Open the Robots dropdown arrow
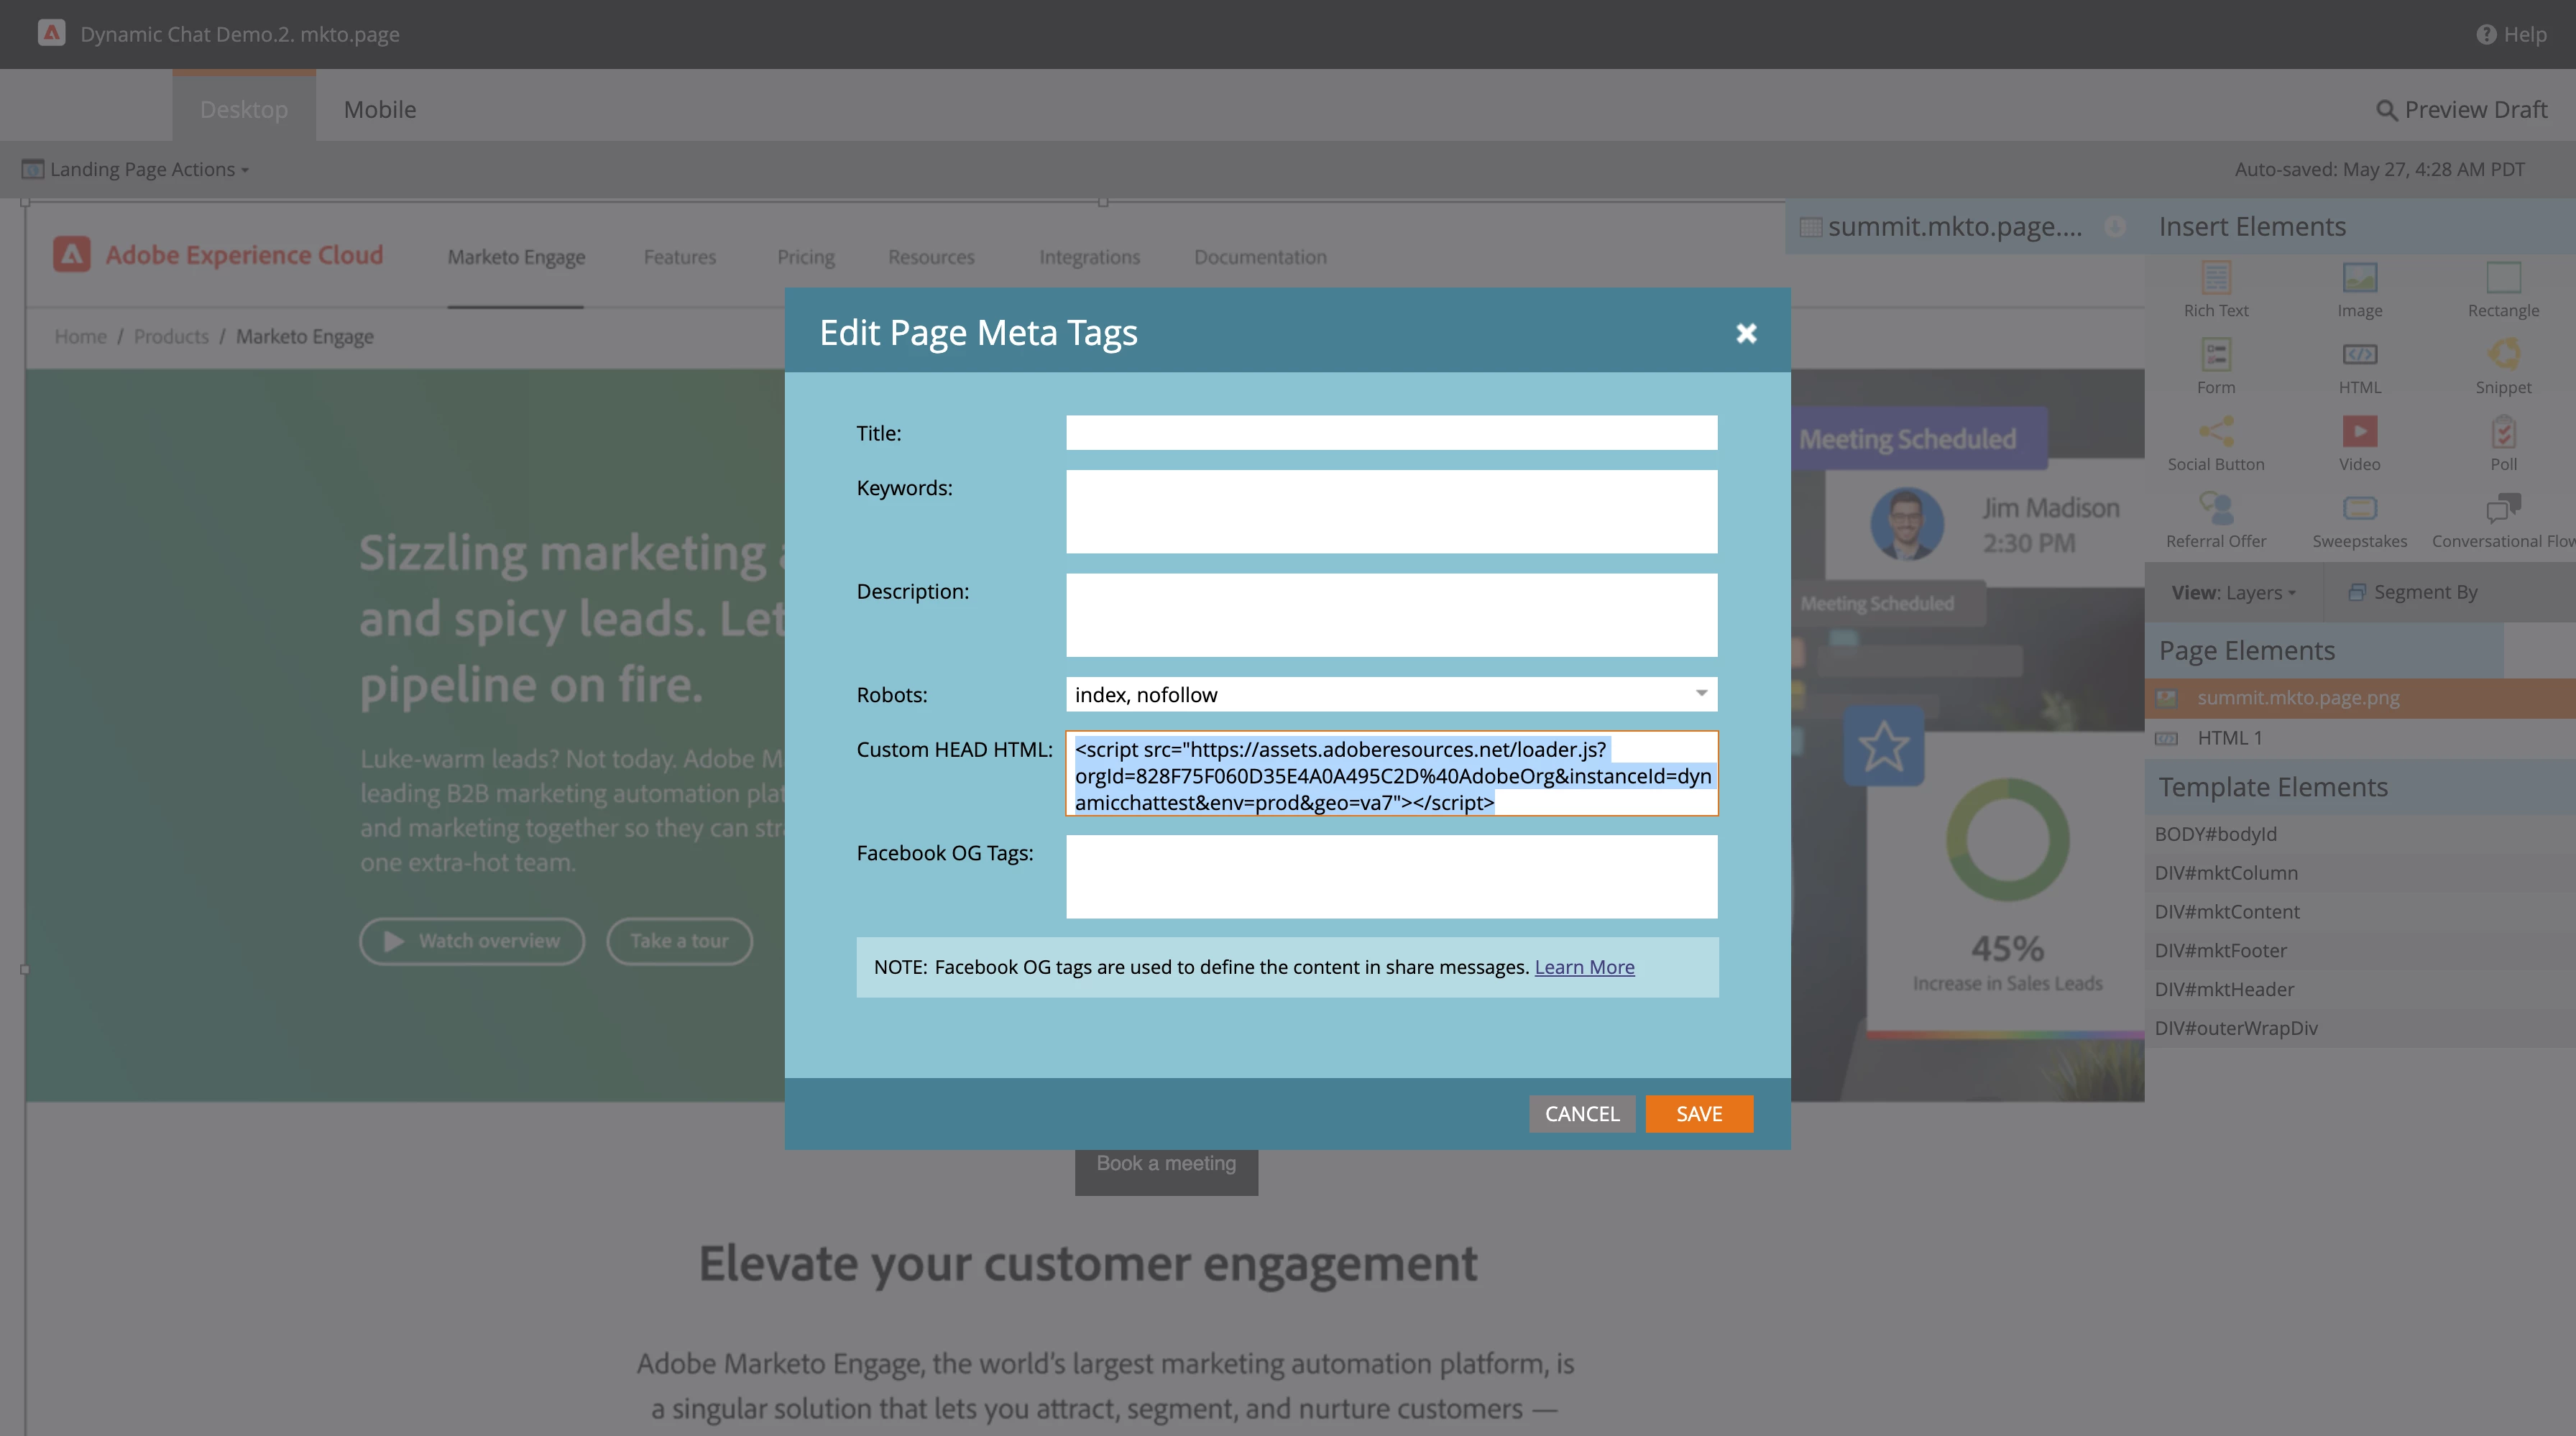The width and height of the screenshot is (2576, 1436). coord(1700,694)
